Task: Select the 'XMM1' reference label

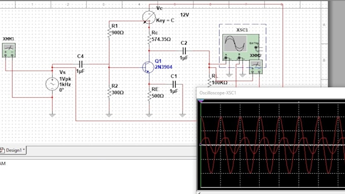Action: 8,39
